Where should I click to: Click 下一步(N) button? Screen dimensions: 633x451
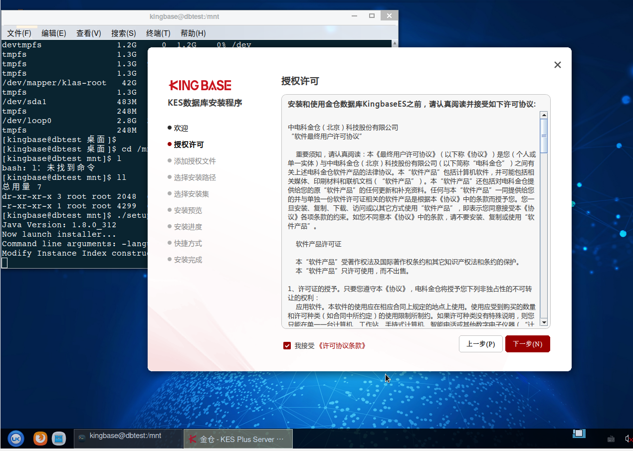point(528,344)
